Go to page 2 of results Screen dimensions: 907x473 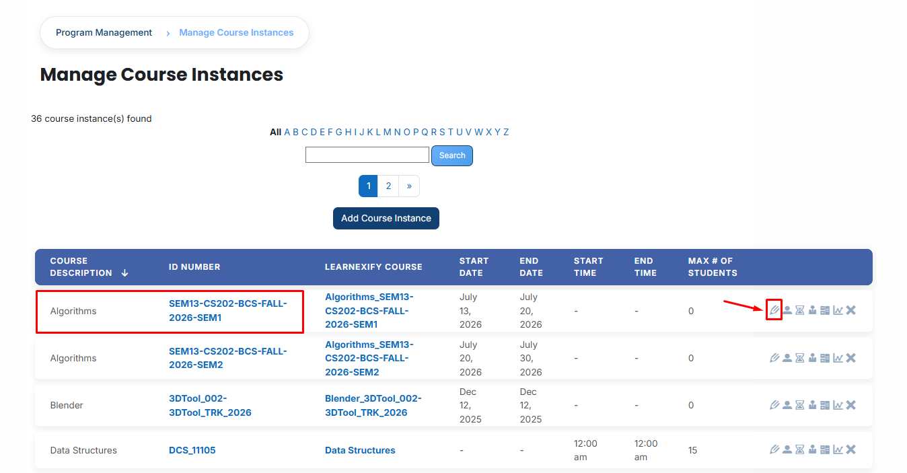click(388, 186)
